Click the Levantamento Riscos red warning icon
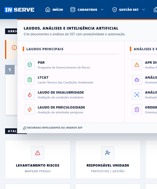The height and width of the screenshot is (189, 157). click(38, 153)
